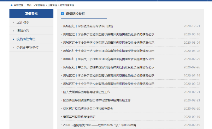Open the 我区召开疫情防控处置工作视频调度会 article

click(x=88, y=109)
